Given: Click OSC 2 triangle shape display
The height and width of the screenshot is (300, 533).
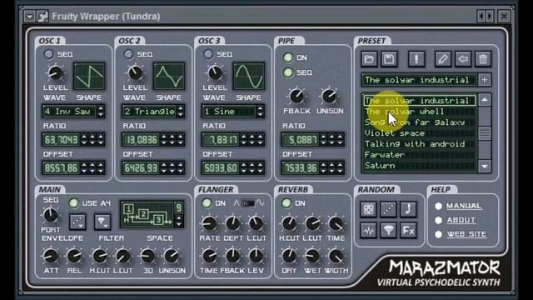Looking at the screenshot, I should click(x=169, y=77).
